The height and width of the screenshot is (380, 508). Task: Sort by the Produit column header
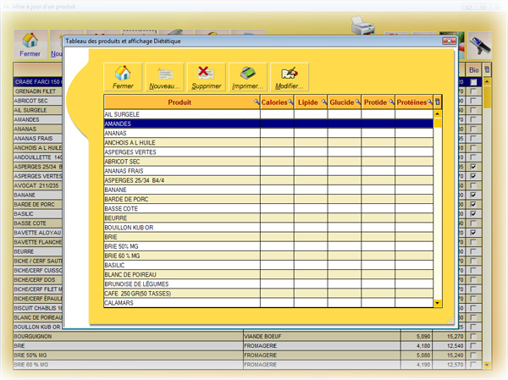click(179, 102)
